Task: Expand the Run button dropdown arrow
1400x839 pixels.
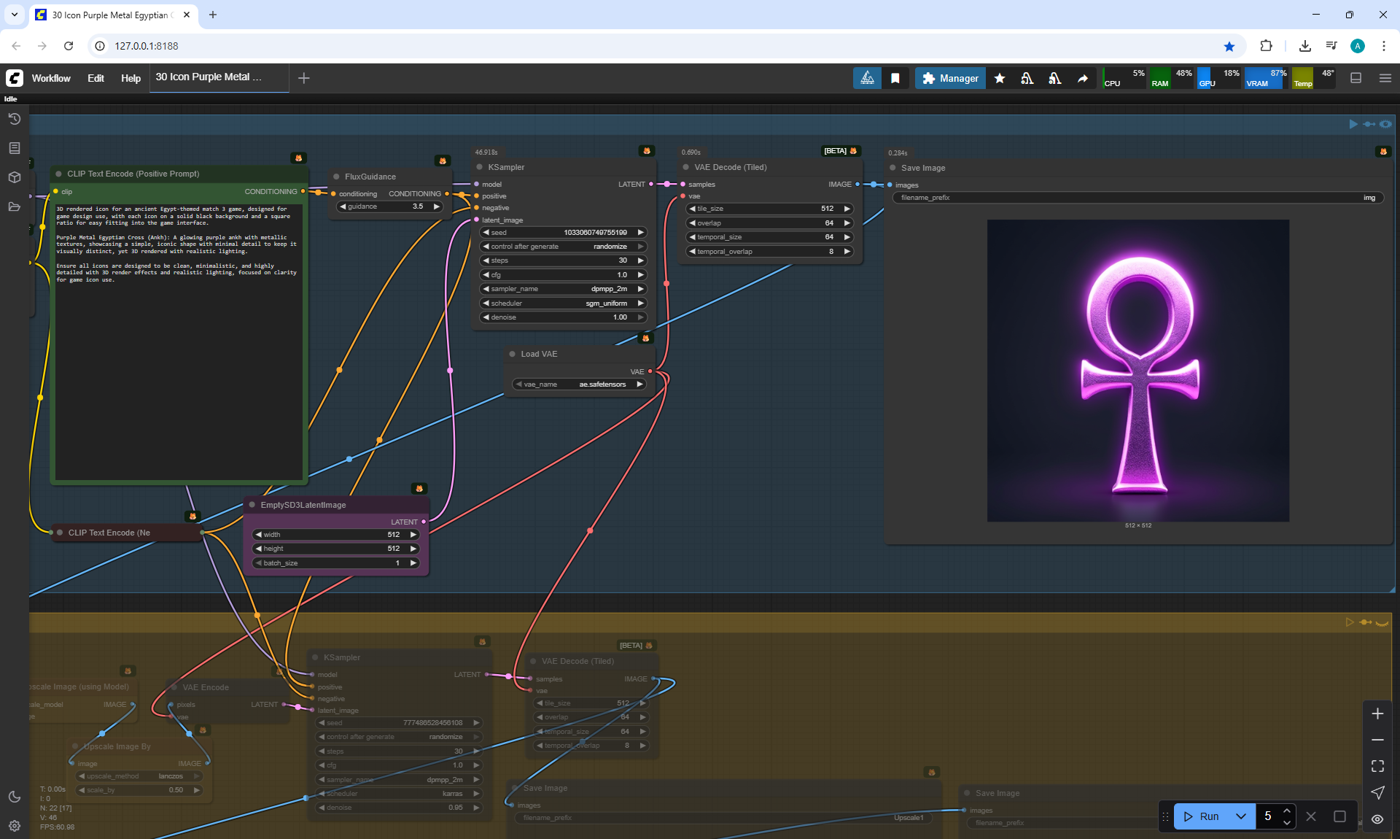Action: pos(1241,816)
